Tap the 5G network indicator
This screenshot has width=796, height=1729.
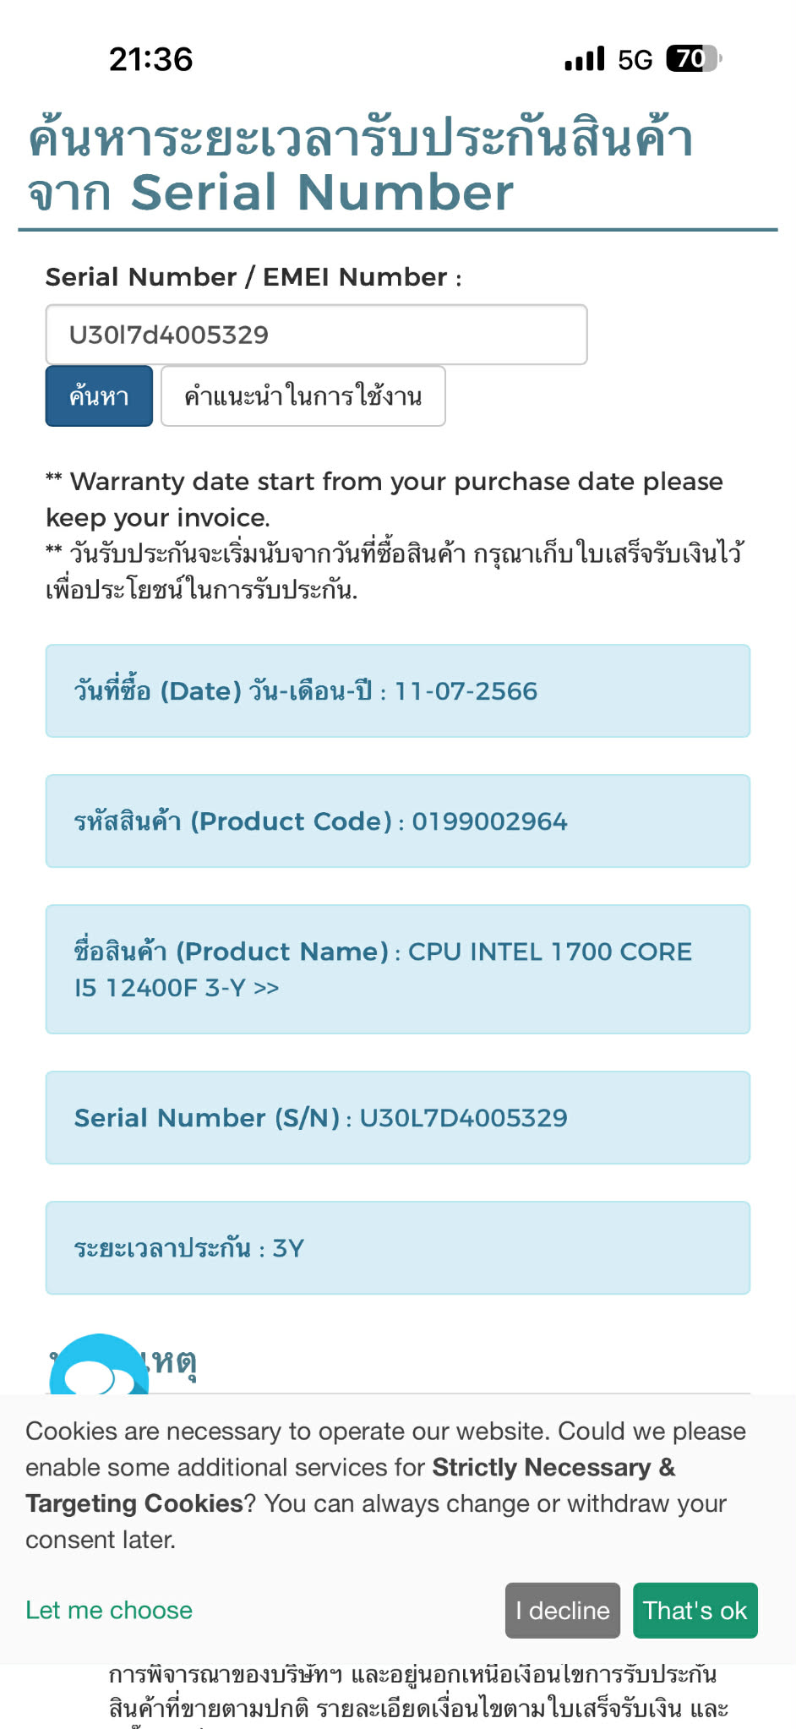(x=635, y=60)
